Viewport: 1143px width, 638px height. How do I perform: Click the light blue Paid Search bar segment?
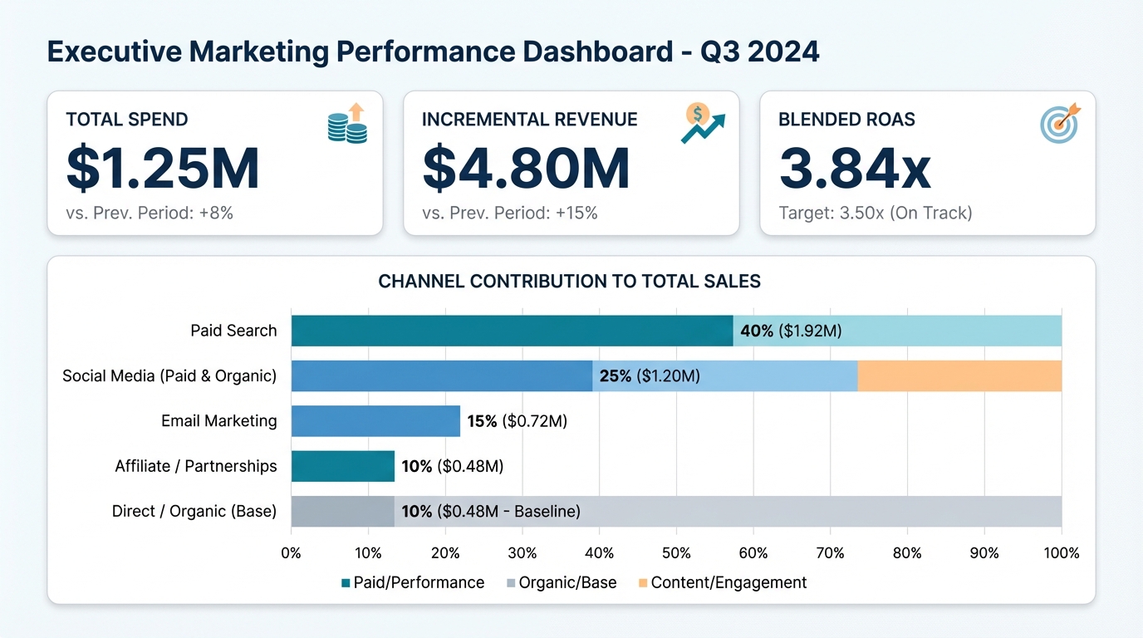[955, 331]
